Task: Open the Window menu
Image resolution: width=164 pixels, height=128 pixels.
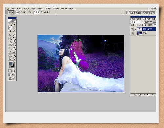Action: pos(63,8)
